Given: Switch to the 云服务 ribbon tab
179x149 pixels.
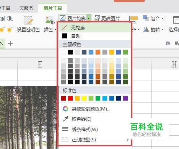Looking at the screenshot, I should (x=26, y=8).
